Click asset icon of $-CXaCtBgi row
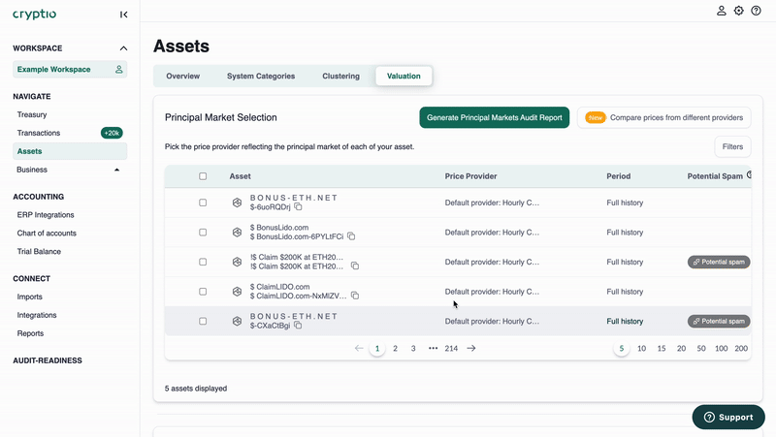This screenshot has height=437, width=776. [237, 322]
